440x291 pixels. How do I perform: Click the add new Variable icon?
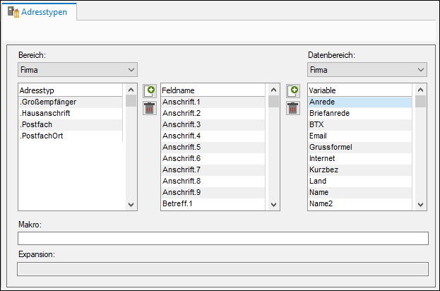(293, 91)
